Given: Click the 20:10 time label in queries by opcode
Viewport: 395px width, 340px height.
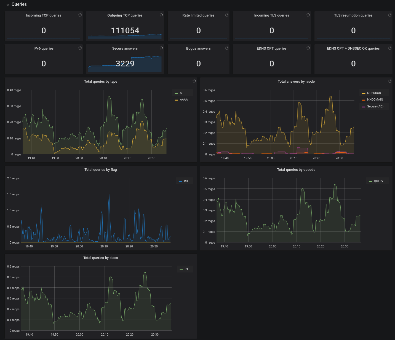Looking at the screenshot, I should (x=297, y=246).
